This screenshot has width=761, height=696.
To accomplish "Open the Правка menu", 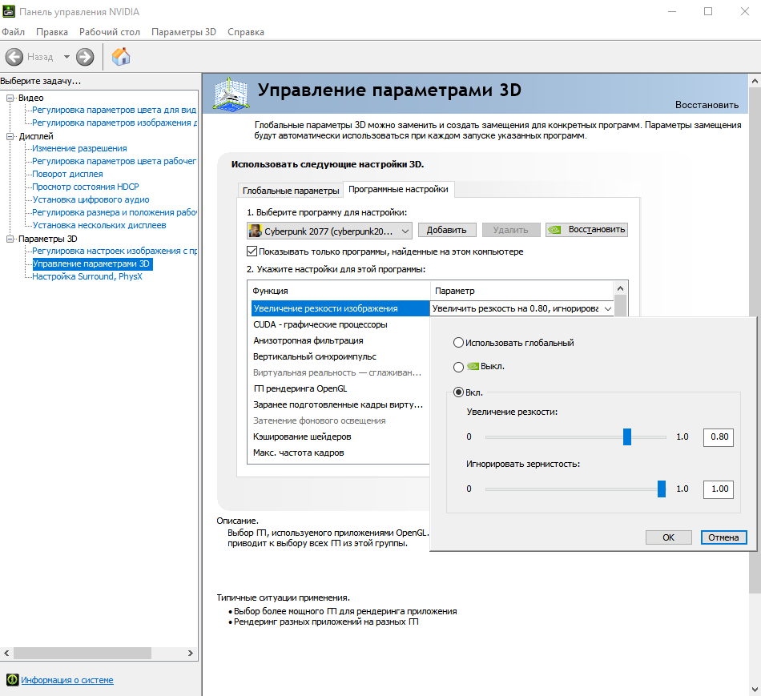I will [x=52, y=32].
